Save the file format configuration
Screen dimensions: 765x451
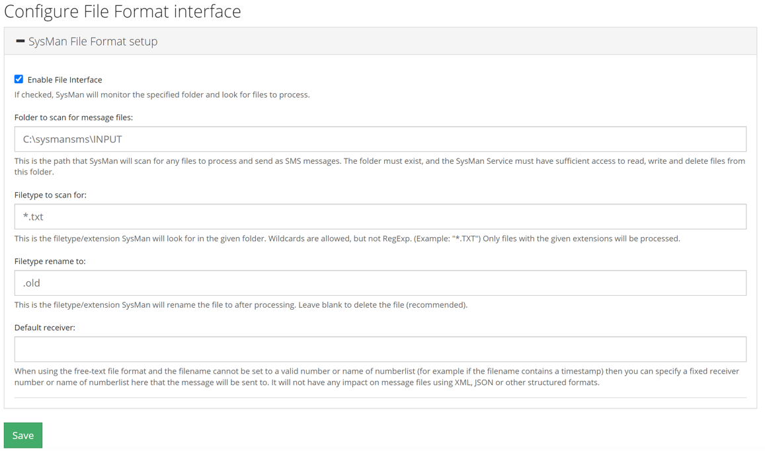[x=22, y=435]
